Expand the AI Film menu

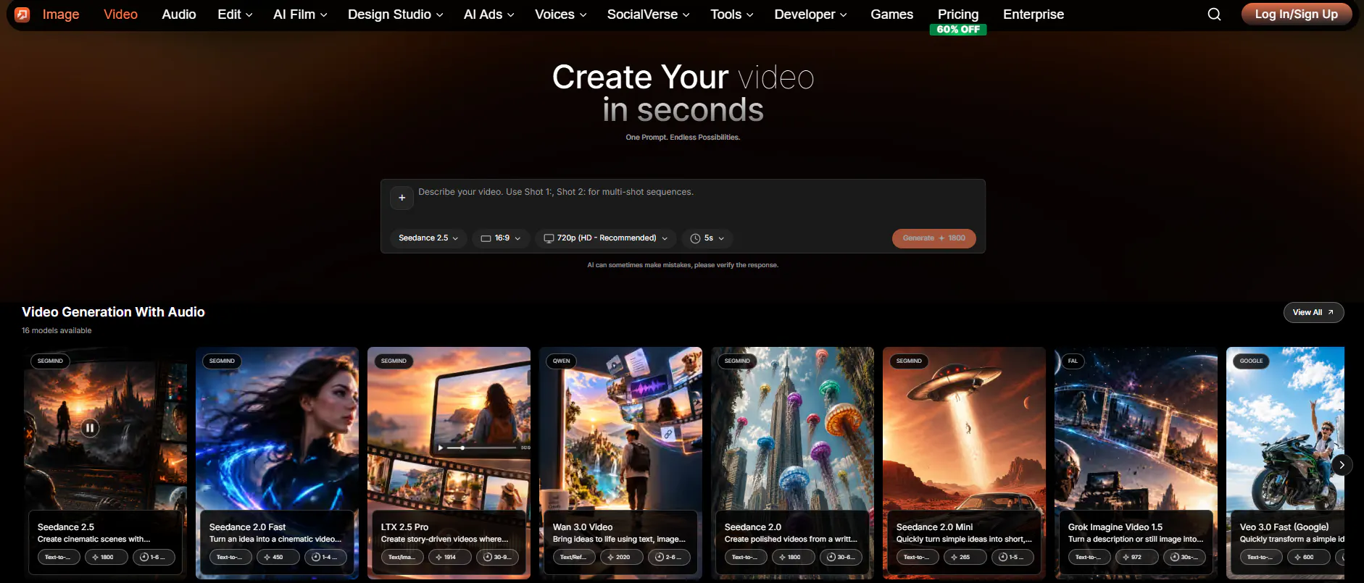300,14
